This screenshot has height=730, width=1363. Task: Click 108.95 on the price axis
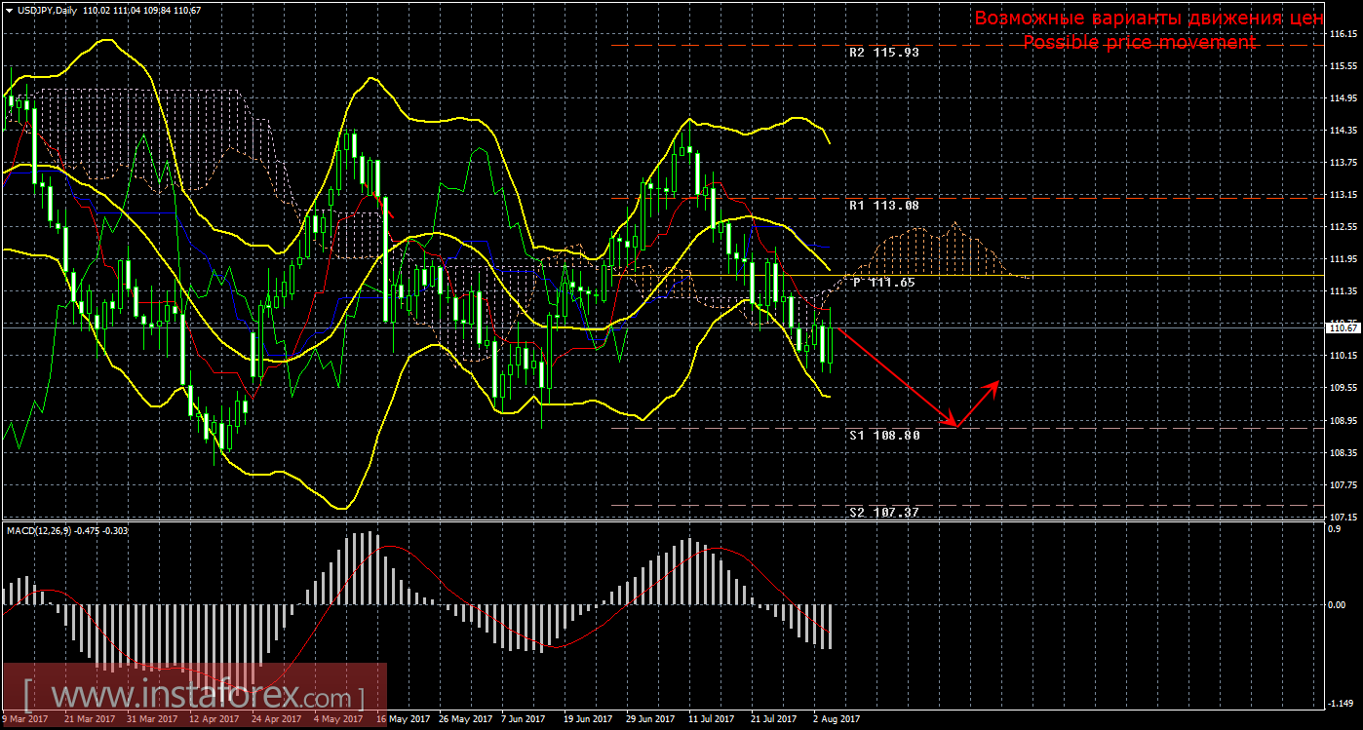coord(1342,420)
